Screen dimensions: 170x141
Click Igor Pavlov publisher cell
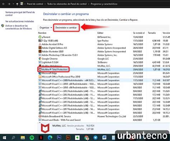point(103,41)
